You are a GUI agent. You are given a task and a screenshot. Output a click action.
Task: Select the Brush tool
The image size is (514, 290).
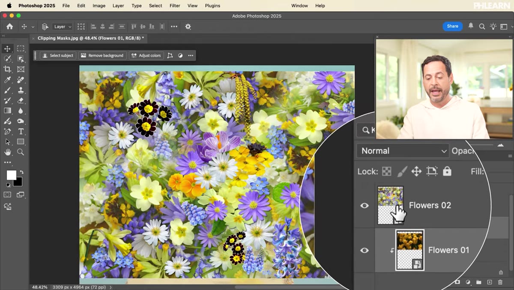pyautogui.click(x=7, y=90)
